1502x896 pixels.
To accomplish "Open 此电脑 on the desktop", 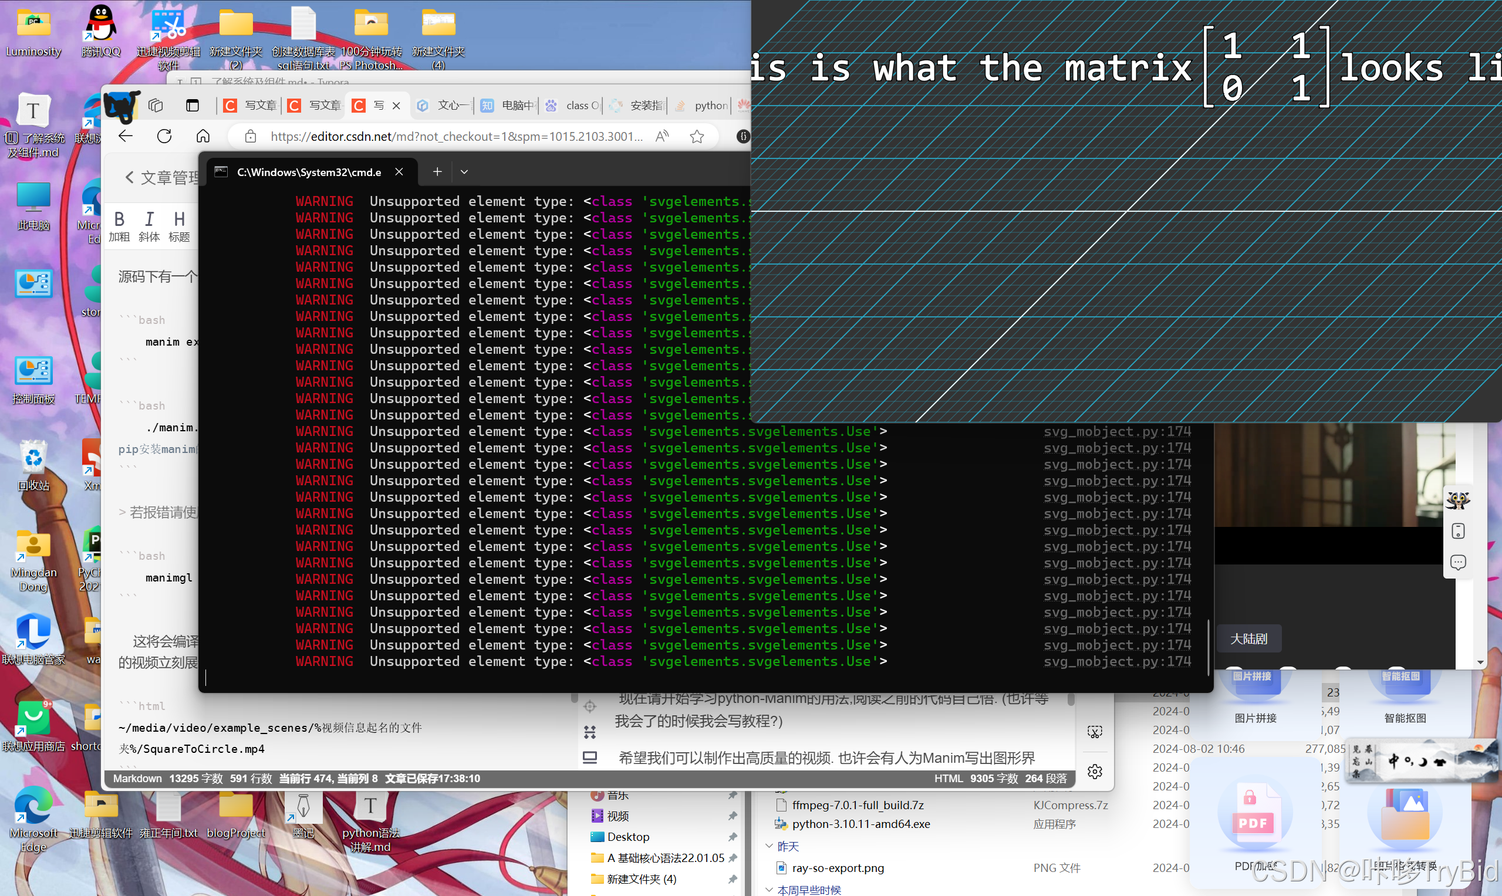I will [33, 206].
